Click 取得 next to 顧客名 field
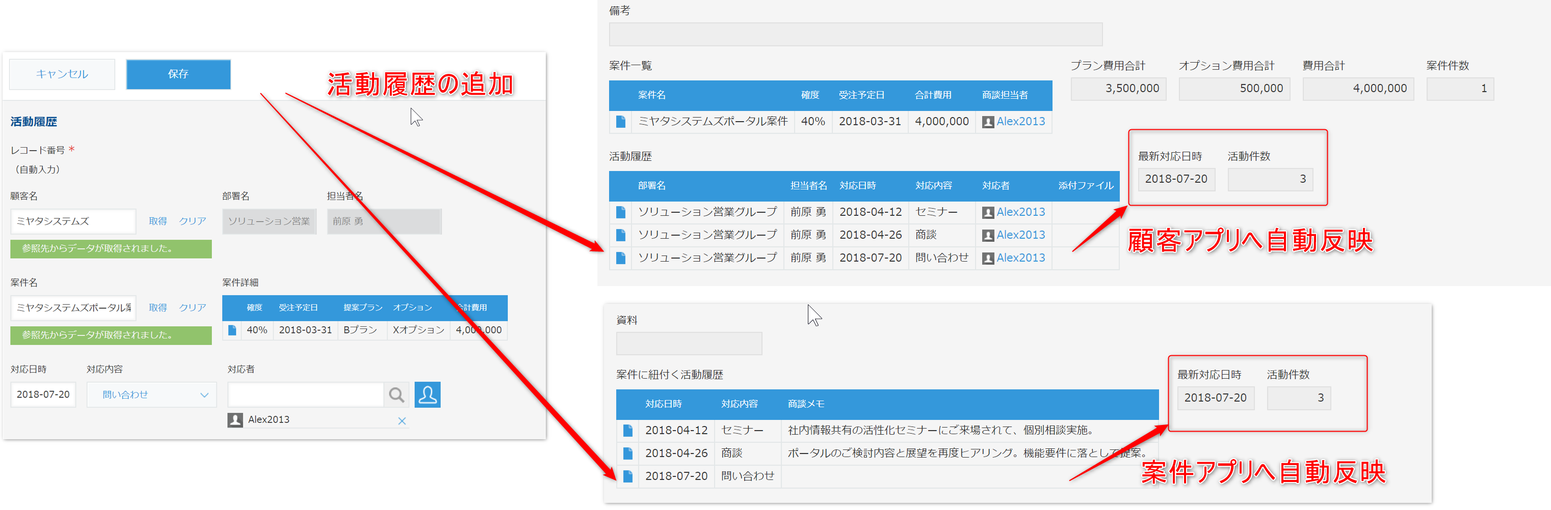The width and height of the screenshot is (1551, 510). pyautogui.click(x=157, y=221)
